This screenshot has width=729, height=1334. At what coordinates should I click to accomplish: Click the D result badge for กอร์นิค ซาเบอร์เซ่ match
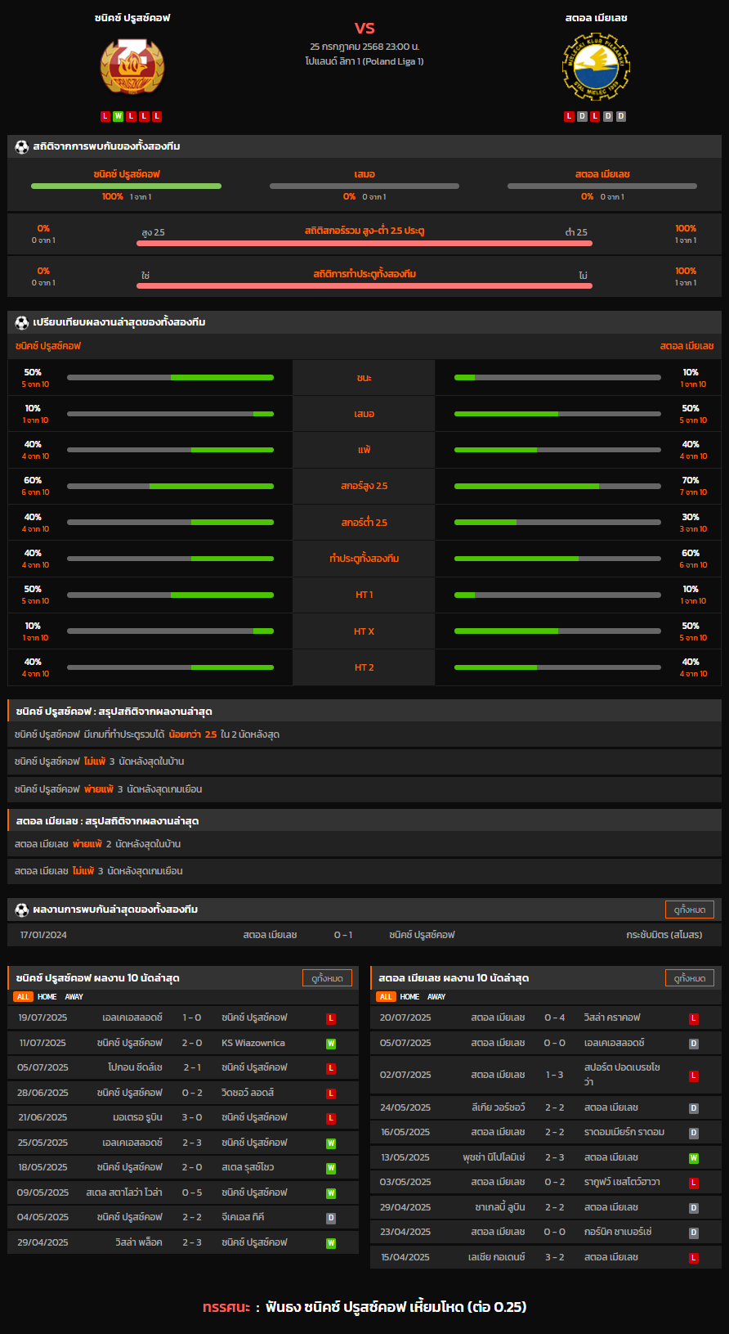tap(694, 1233)
